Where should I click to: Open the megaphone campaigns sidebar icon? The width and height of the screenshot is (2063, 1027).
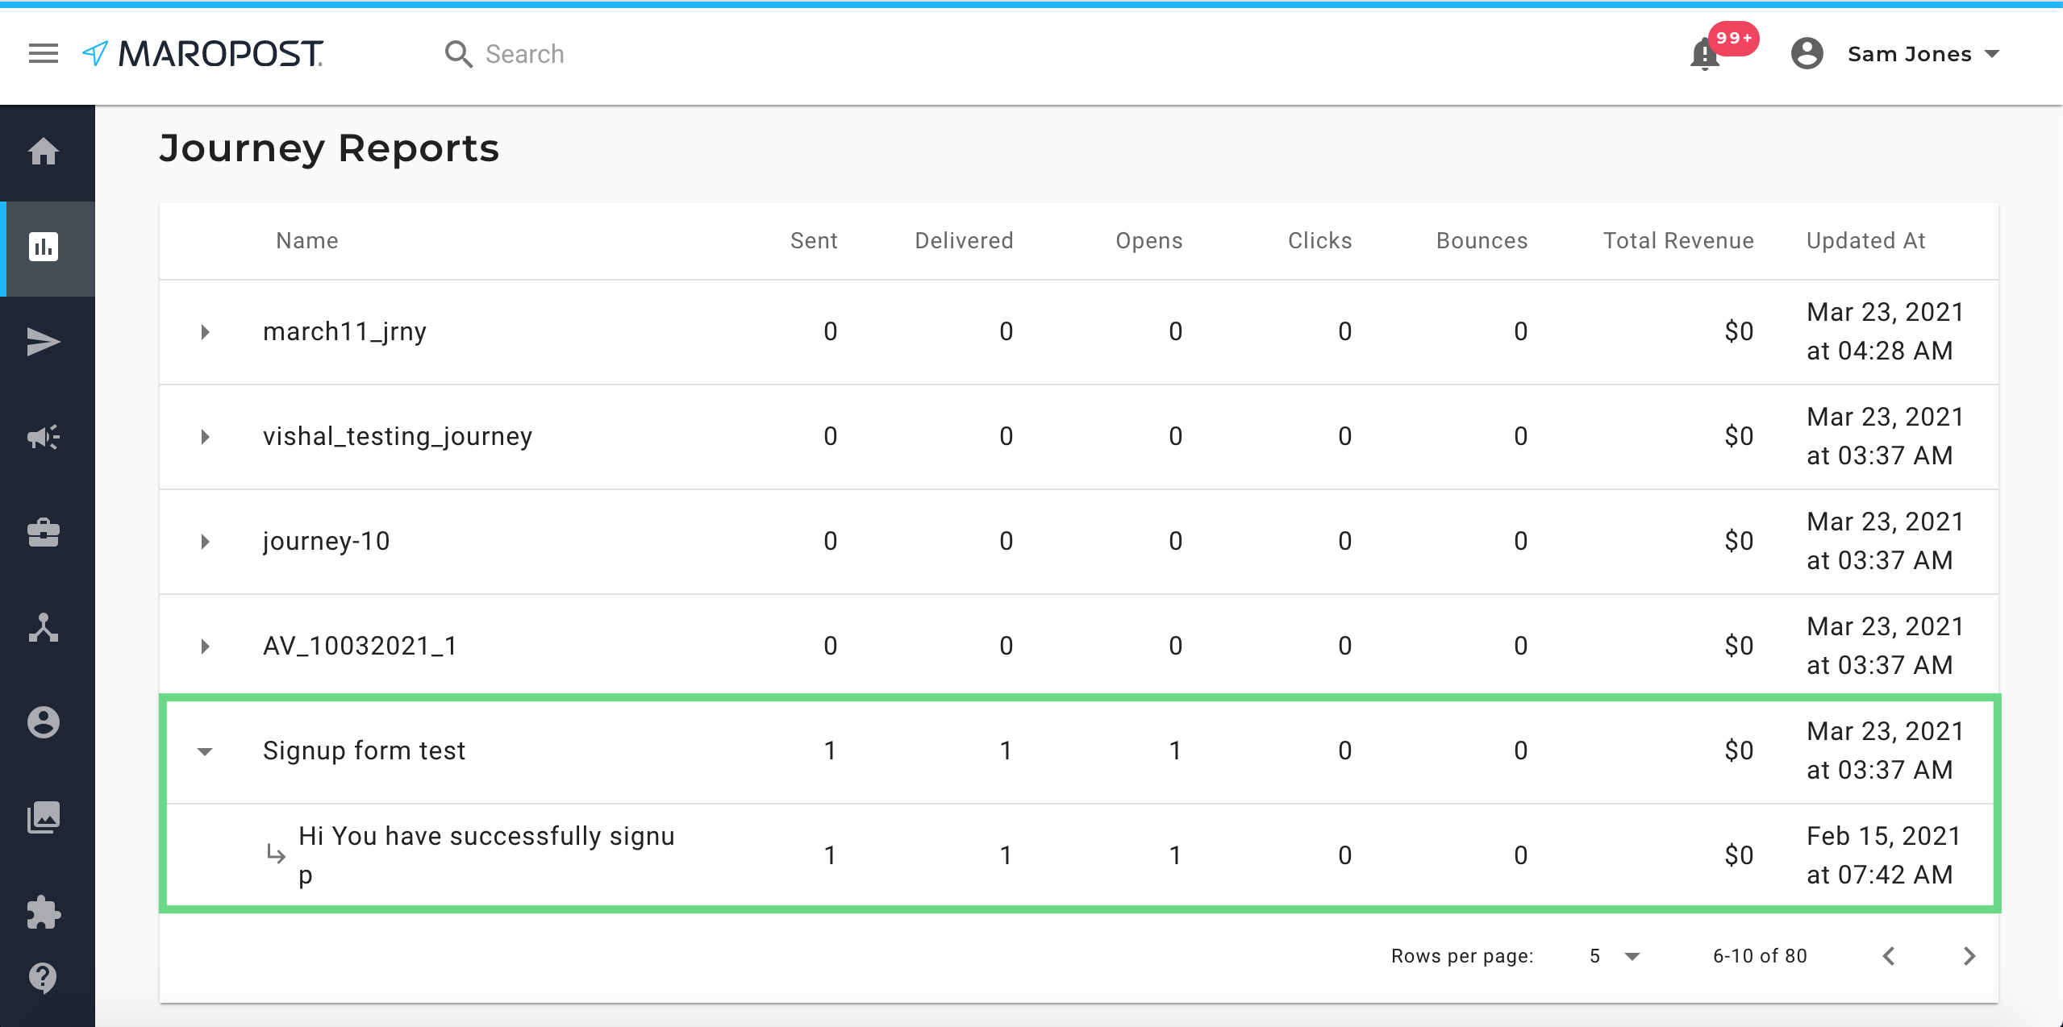44,437
